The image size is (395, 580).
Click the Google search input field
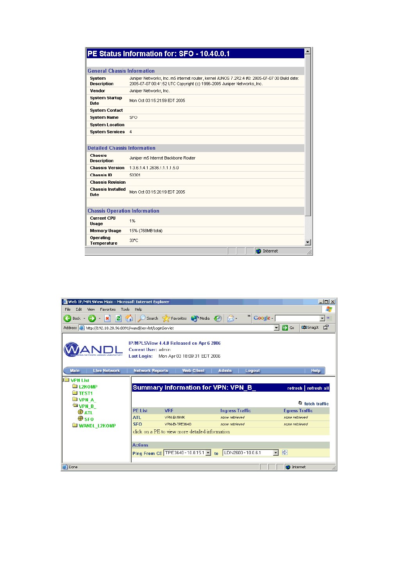(298, 319)
